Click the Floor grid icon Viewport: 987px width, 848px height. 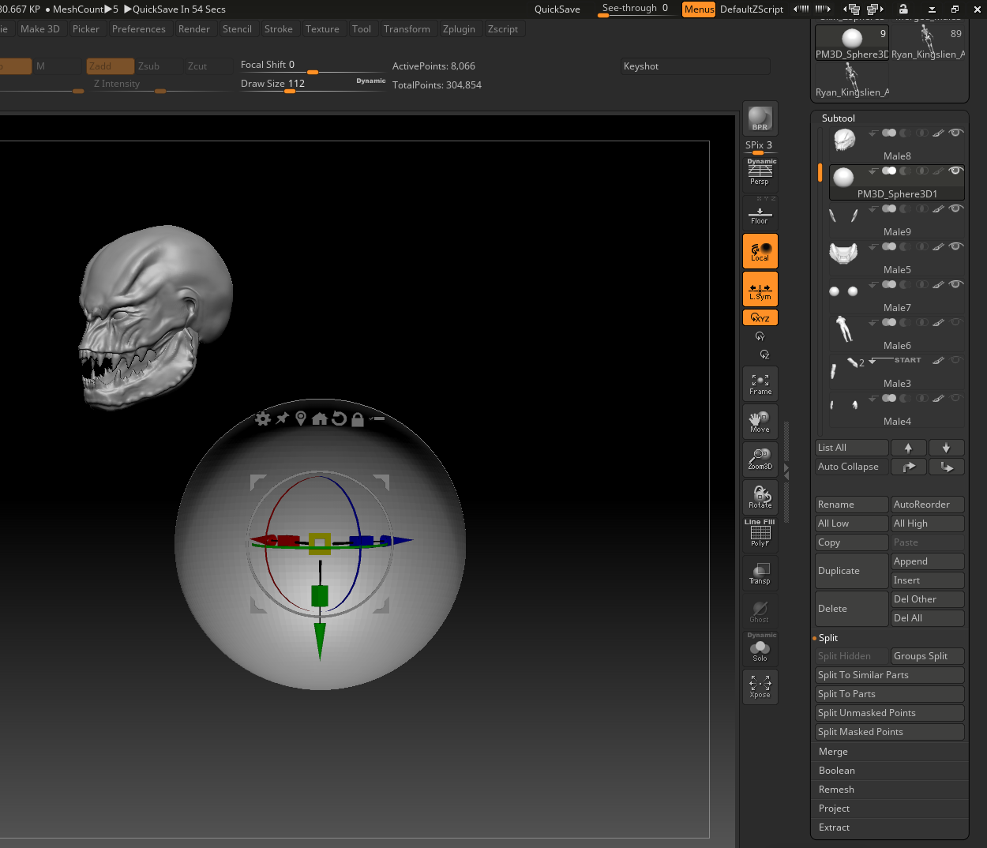point(760,214)
